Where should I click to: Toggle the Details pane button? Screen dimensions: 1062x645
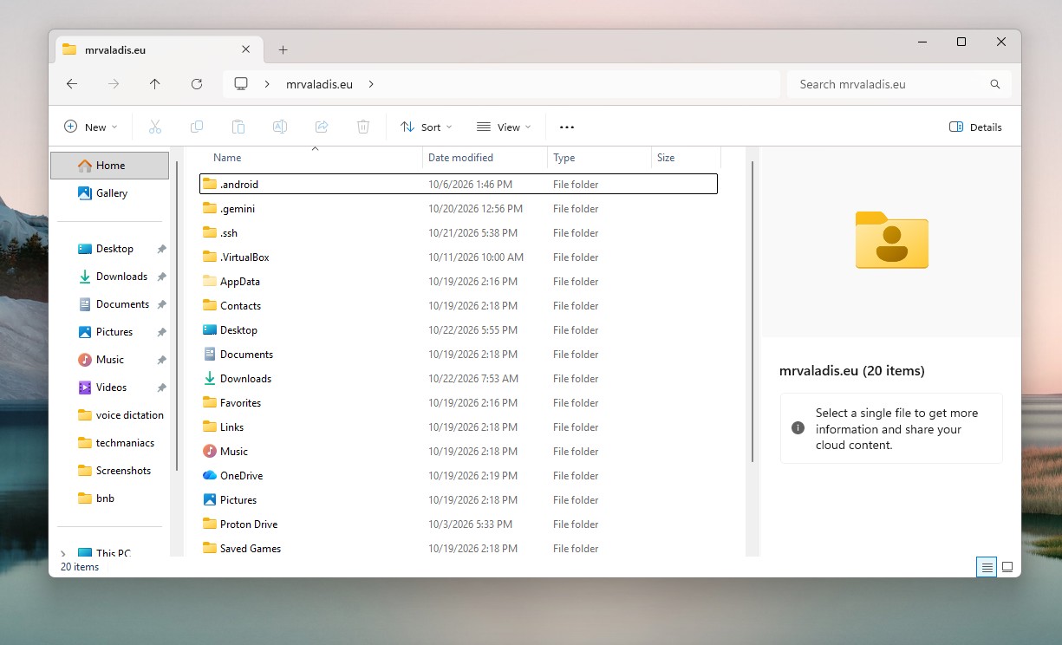click(x=976, y=127)
